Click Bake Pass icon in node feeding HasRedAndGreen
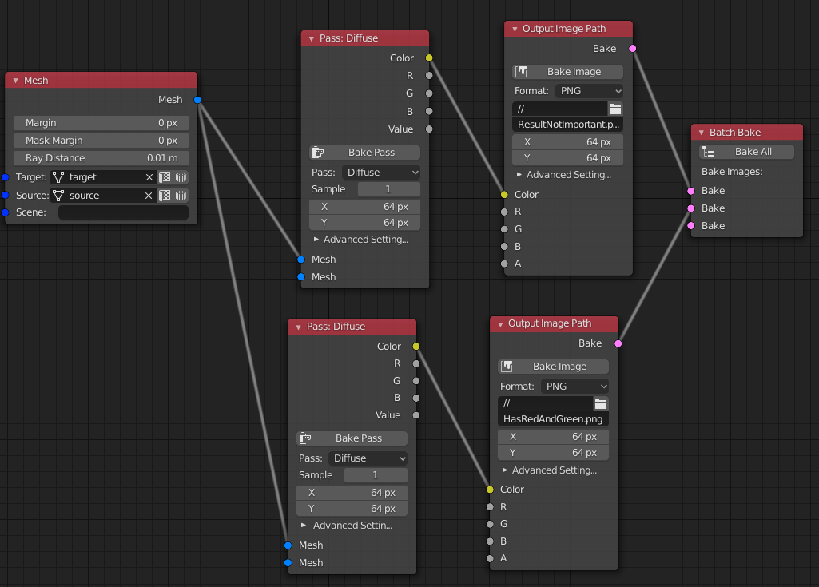Viewport: 819px width, 587px height. coord(305,438)
